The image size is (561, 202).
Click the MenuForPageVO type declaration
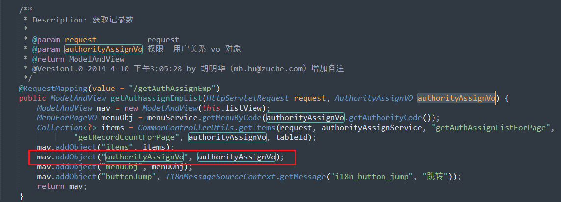(x=67, y=118)
